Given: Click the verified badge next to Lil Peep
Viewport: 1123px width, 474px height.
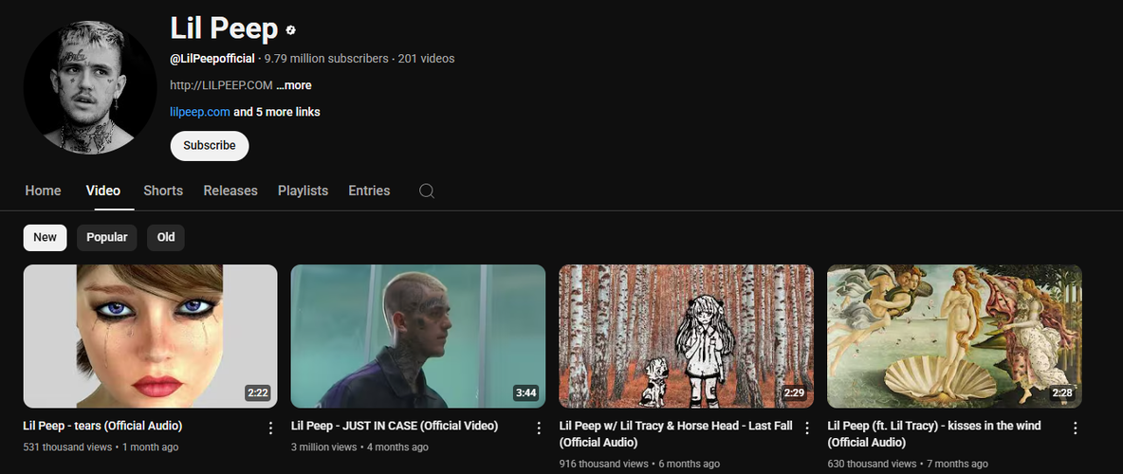Looking at the screenshot, I should (x=291, y=30).
